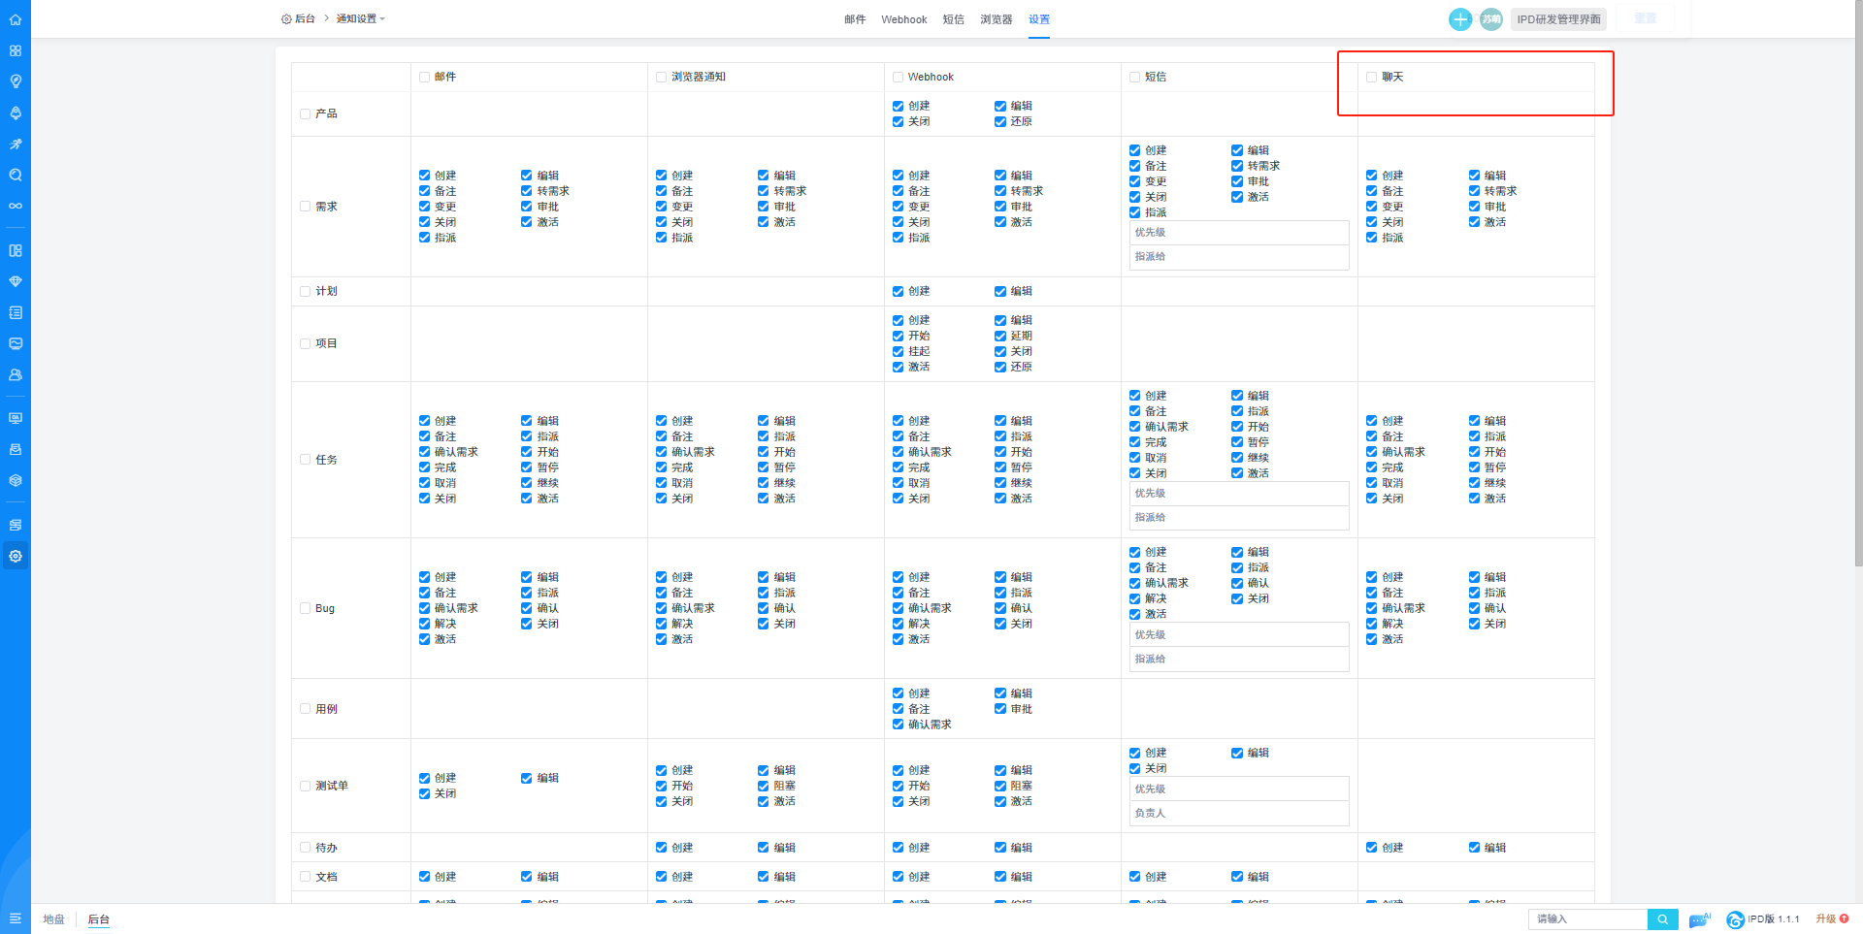This screenshot has height=934, width=1863.
Task: Open 指派给 picker in the 需求 row
Action: pos(1239,257)
